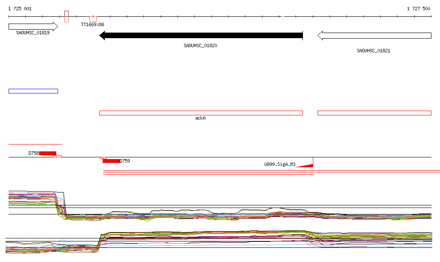Select the U899.SigA.M3 red triangle marker

coord(305,166)
